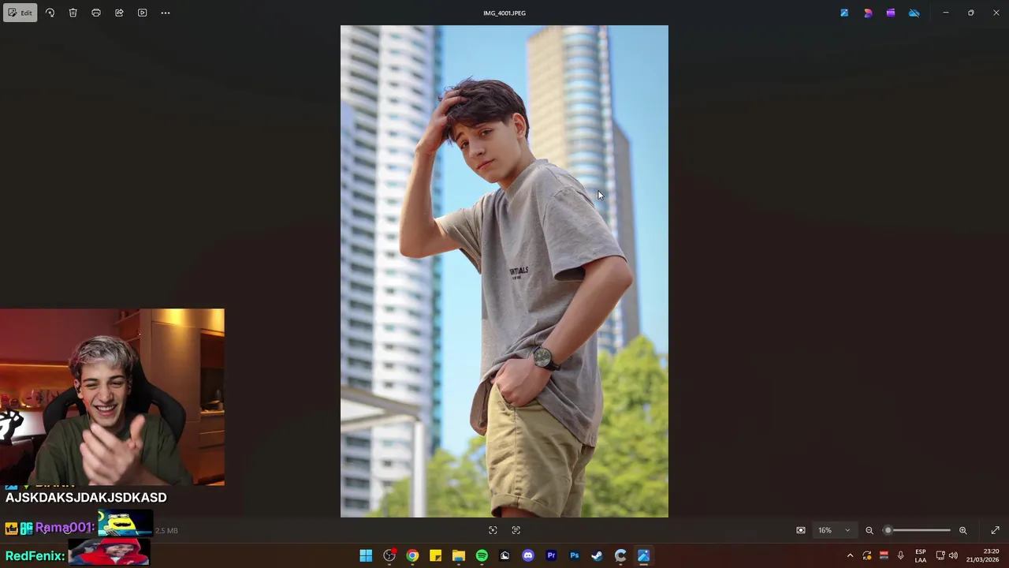The width and height of the screenshot is (1009, 568).
Task: Open Clipchamp icon in title bar
Action: point(891,13)
